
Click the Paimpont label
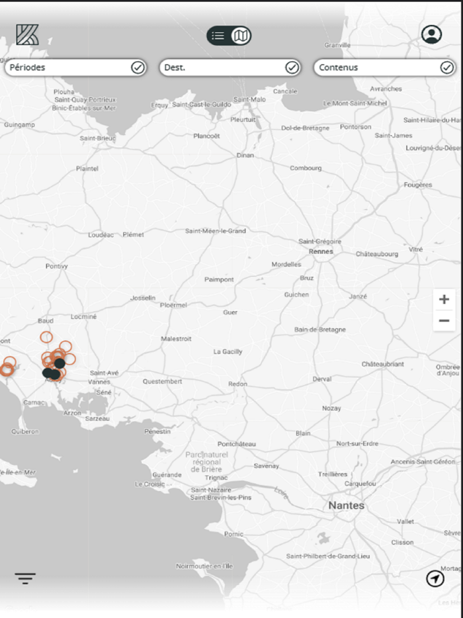tap(219, 280)
